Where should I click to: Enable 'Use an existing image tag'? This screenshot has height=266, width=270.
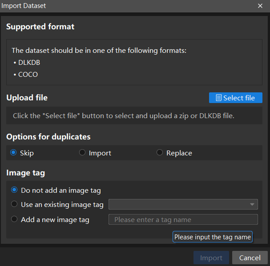(x=15, y=205)
